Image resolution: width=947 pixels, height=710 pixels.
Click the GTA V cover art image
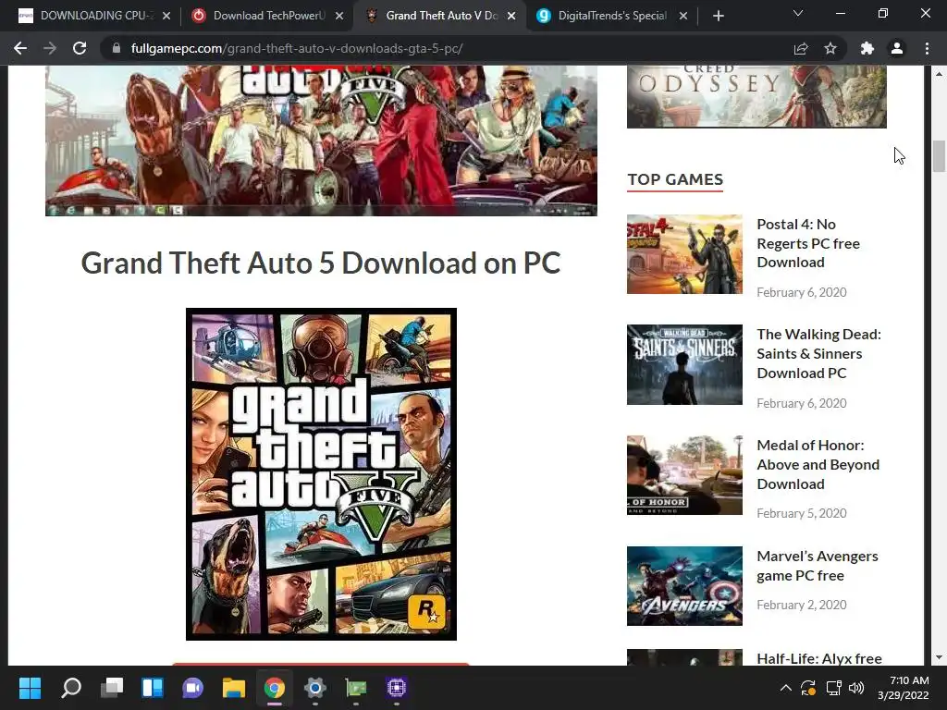(x=321, y=474)
